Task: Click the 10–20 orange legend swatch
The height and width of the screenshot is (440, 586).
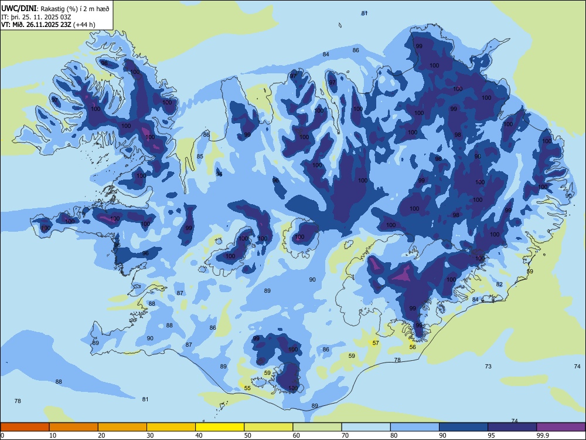Action: coord(74,427)
